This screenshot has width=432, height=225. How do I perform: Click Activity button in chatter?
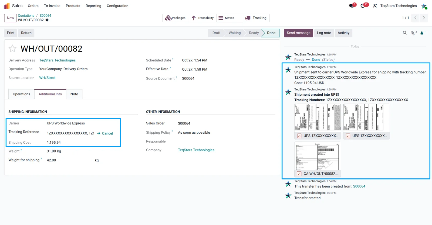(x=343, y=33)
